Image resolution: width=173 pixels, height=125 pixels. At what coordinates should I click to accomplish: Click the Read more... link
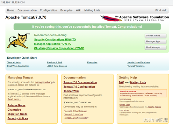(x=14, y=99)
